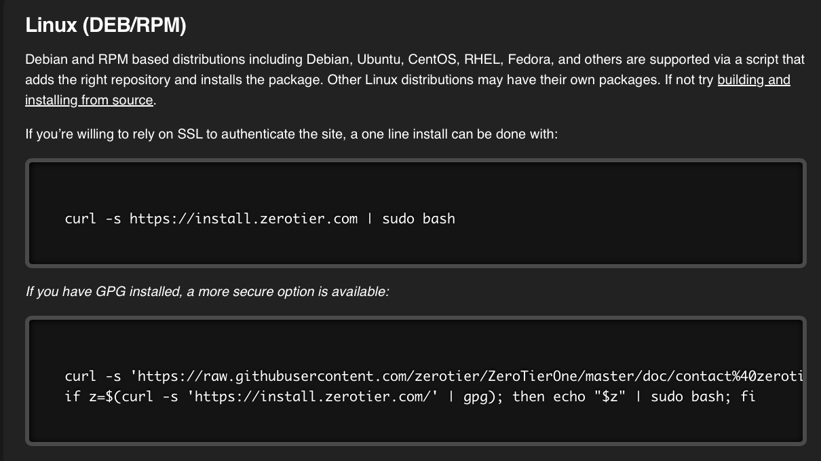Click the "installing from source" link portion
The width and height of the screenshot is (821, 461).
(89, 100)
